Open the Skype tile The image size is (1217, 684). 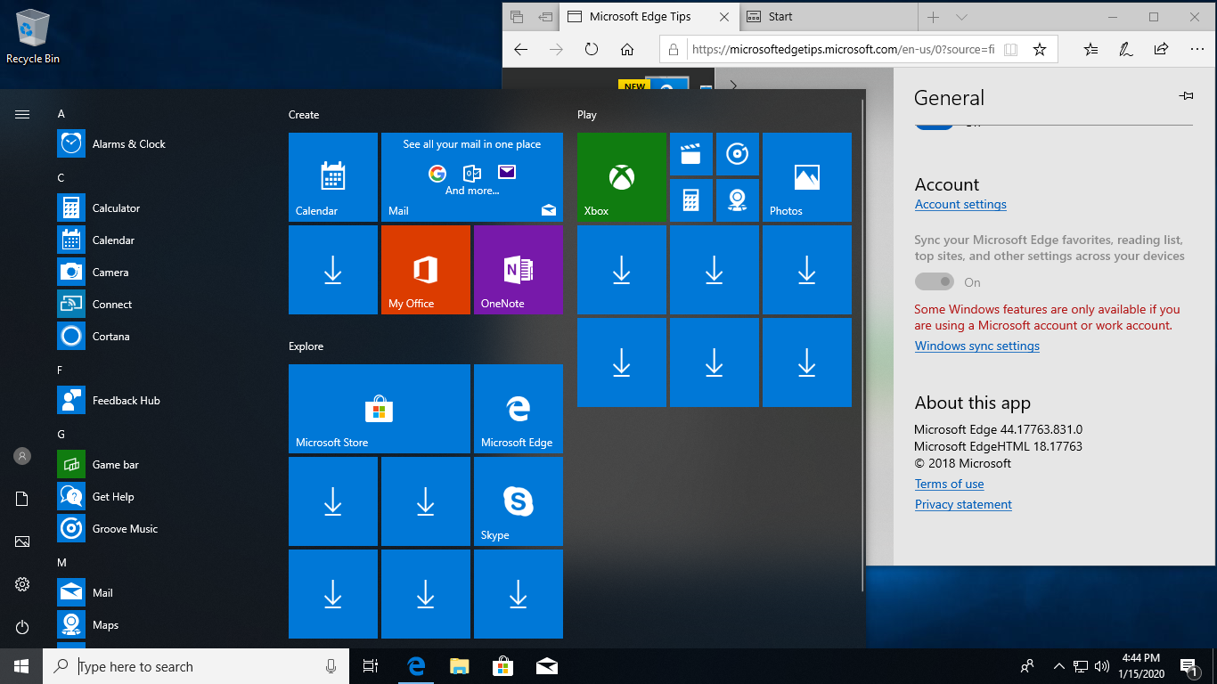pyautogui.click(x=519, y=501)
